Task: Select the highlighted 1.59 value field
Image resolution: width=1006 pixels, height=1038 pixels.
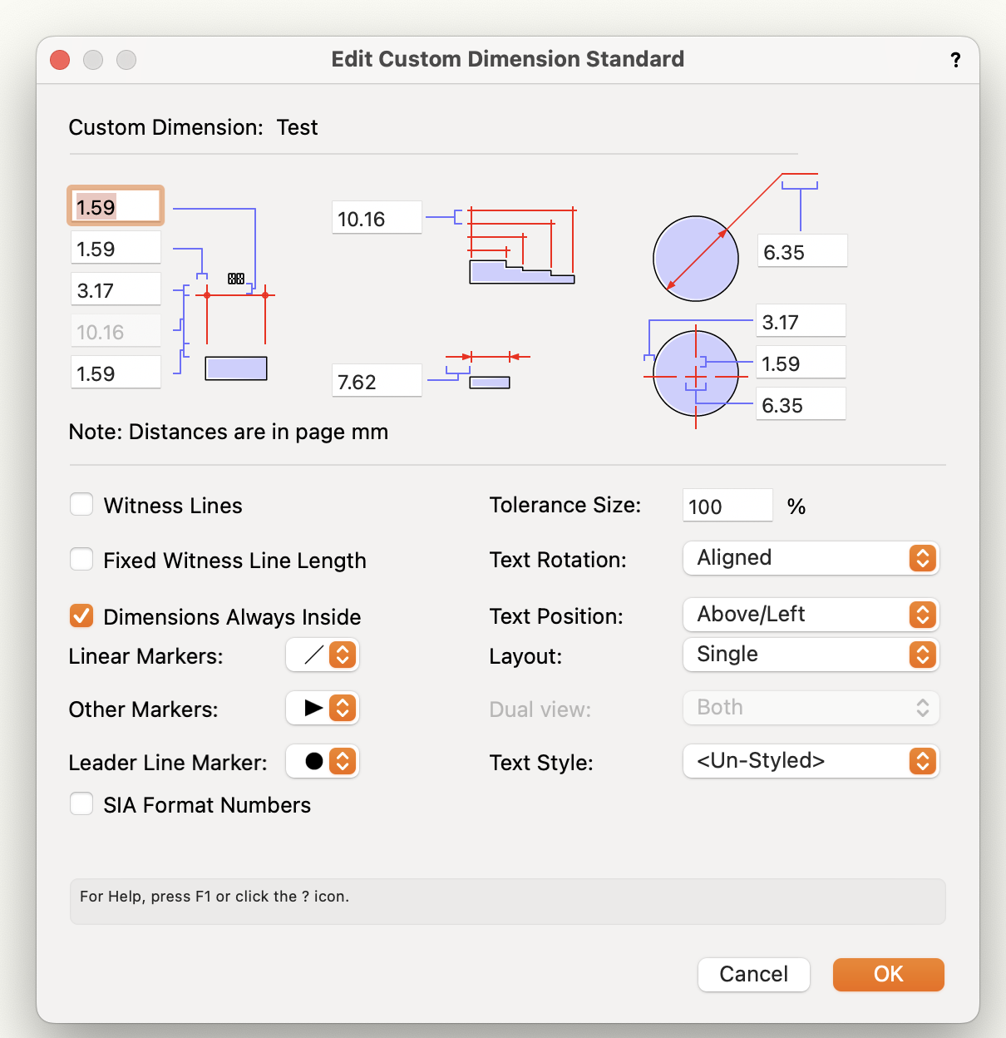Action: pos(114,205)
